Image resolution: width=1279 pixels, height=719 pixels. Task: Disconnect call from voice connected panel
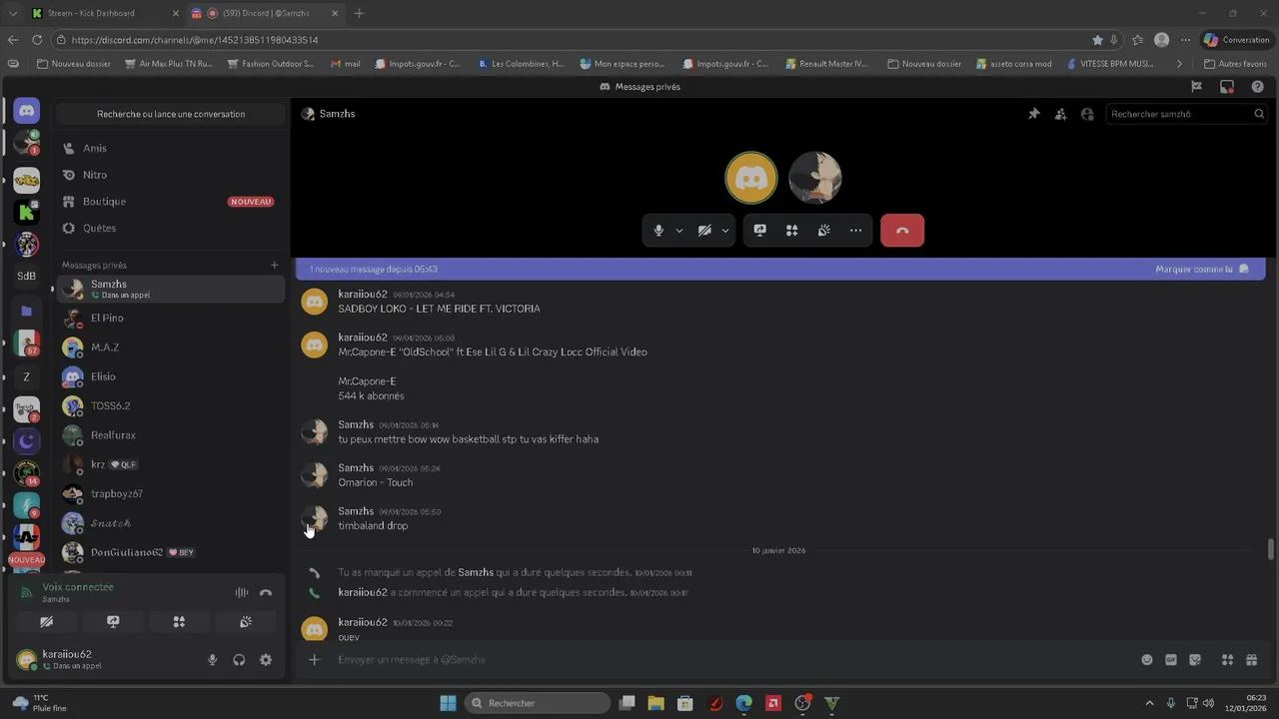click(x=266, y=592)
